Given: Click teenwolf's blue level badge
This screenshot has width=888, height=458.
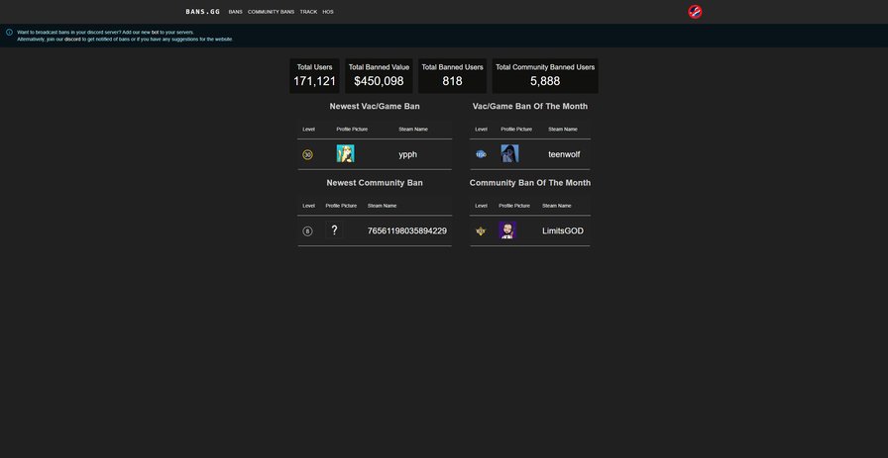Looking at the screenshot, I should pos(481,154).
